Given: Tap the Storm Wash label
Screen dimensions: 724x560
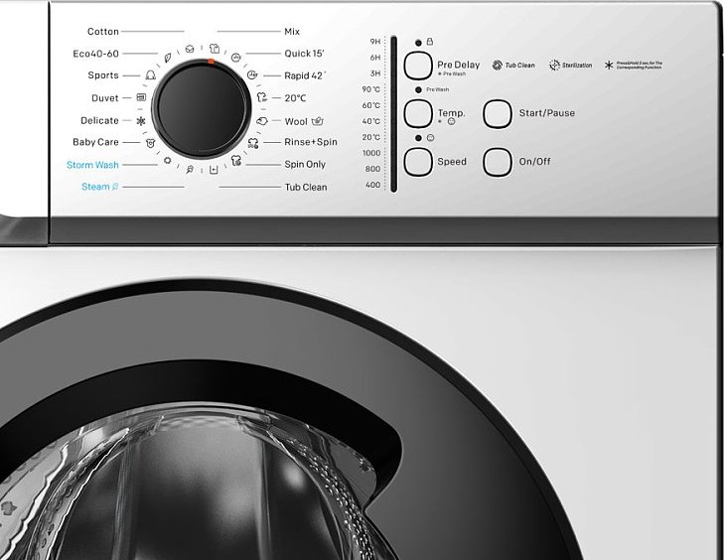Looking at the screenshot, I should pyautogui.click(x=92, y=165).
